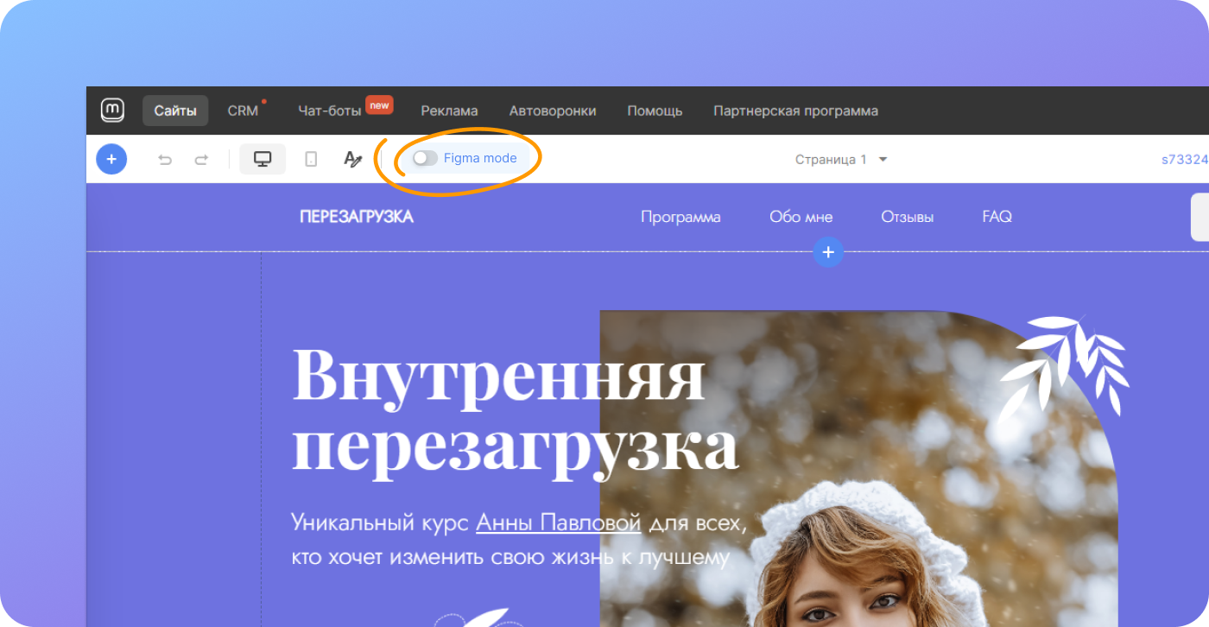The width and height of the screenshot is (1209, 627).
Task: Redo the last action
Action: coord(201,160)
